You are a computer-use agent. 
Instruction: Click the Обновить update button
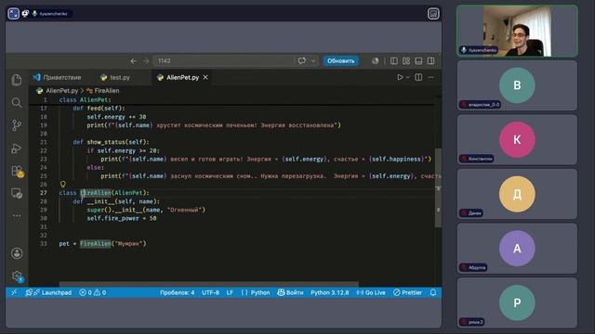pyautogui.click(x=341, y=61)
